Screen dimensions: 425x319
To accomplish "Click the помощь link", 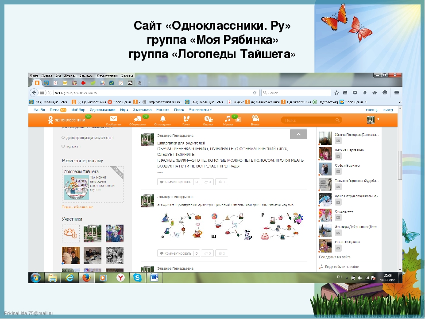I will [372, 109].
